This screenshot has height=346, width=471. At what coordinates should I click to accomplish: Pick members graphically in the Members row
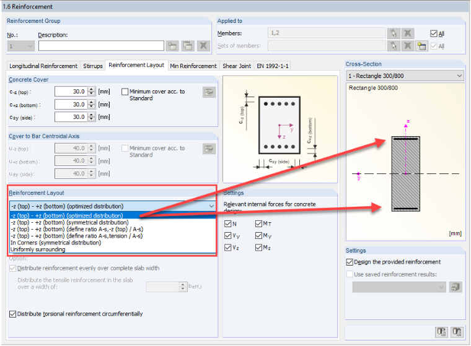394,33
